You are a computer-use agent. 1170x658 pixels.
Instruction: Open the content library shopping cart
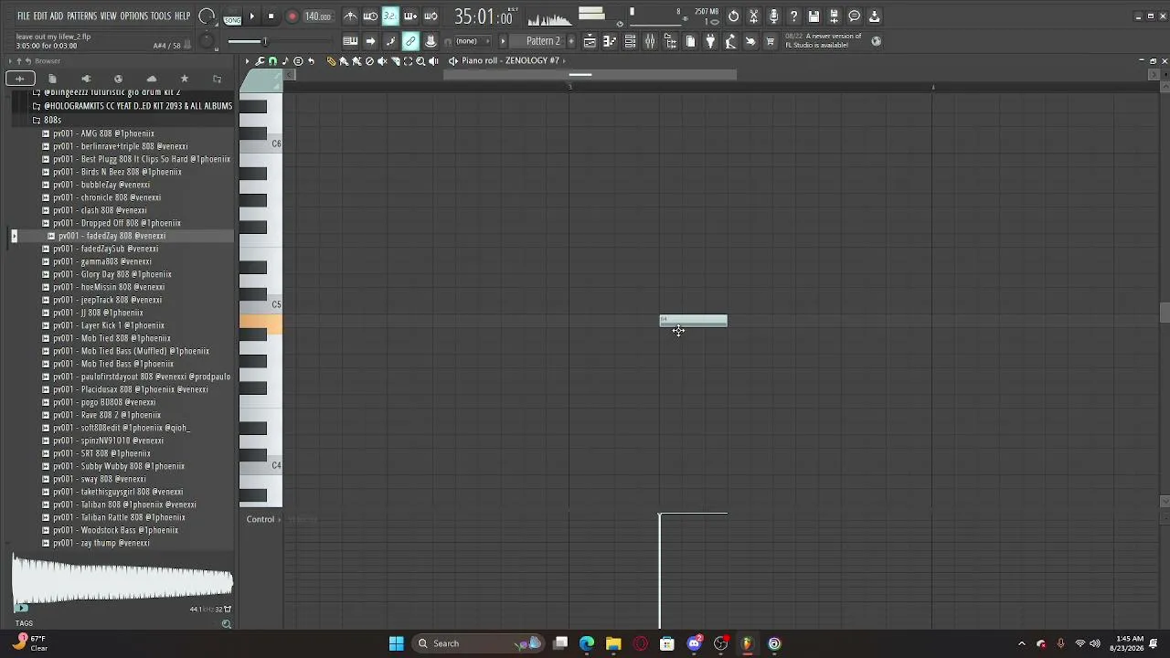tap(771, 41)
